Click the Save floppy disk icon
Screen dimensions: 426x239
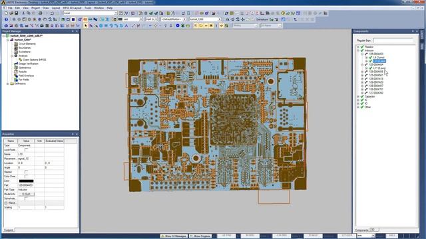(16, 13)
